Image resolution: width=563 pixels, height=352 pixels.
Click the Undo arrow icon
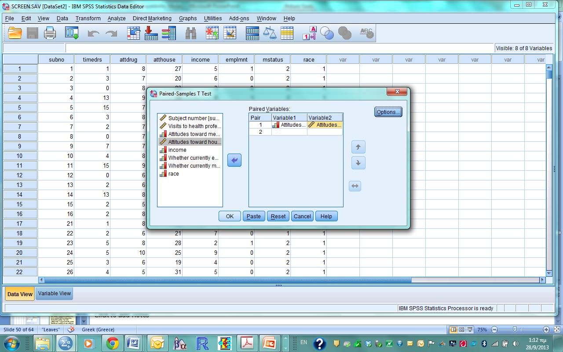(x=94, y=33)
